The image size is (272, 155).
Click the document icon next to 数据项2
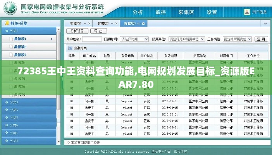coord(11,46)
